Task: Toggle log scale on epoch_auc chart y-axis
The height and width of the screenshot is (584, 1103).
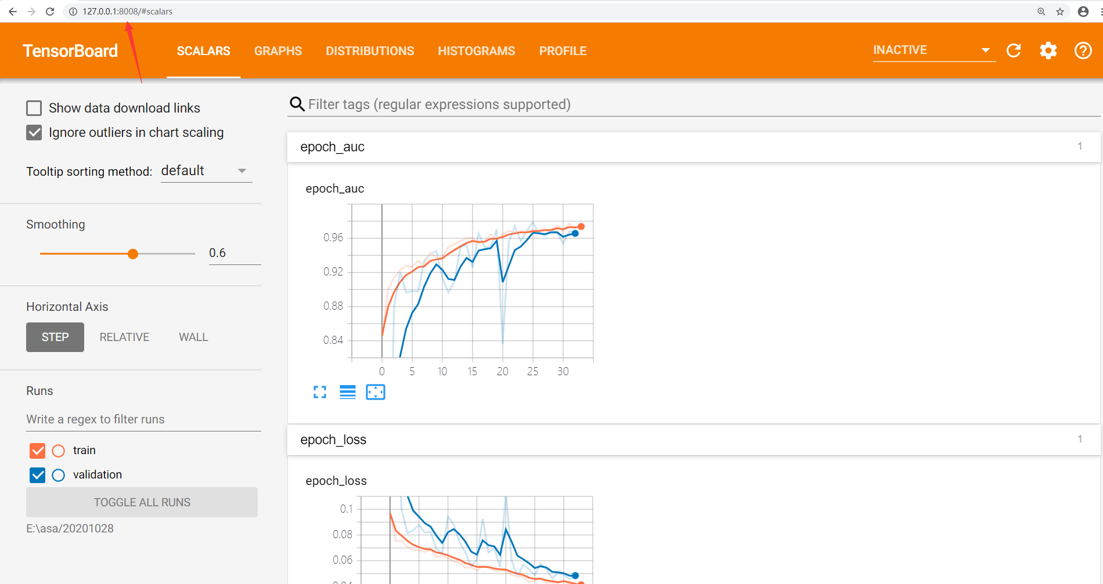Action: pos(348,392)
